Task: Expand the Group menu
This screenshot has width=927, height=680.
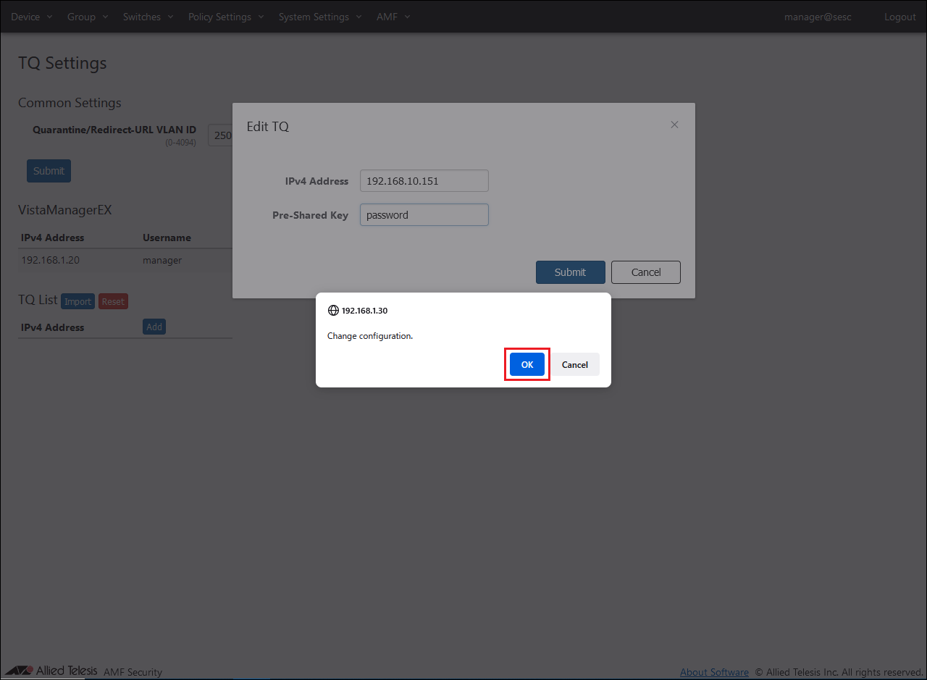Action: tap(87, 17)
